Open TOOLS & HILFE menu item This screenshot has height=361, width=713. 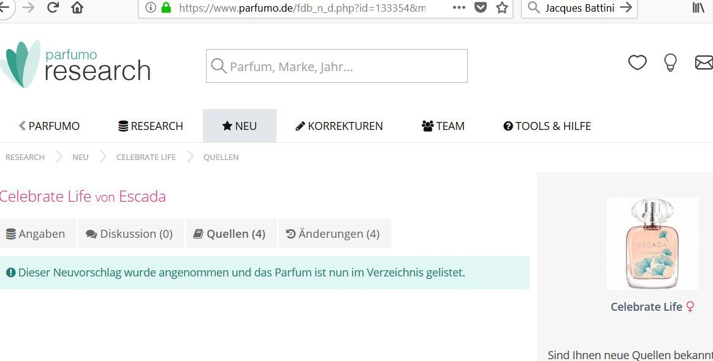(x=547, y=126)
